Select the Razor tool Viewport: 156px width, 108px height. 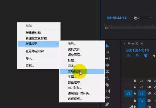[107, 85]
